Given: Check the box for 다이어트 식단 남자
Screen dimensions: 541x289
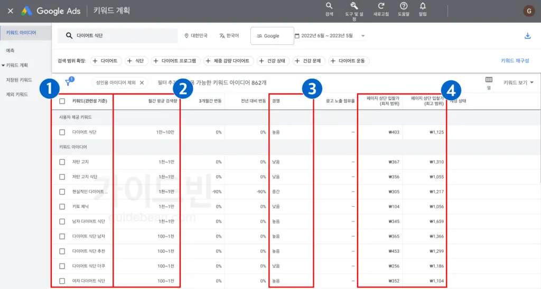Looking at the screenshot, I should [x=62, y=236].
